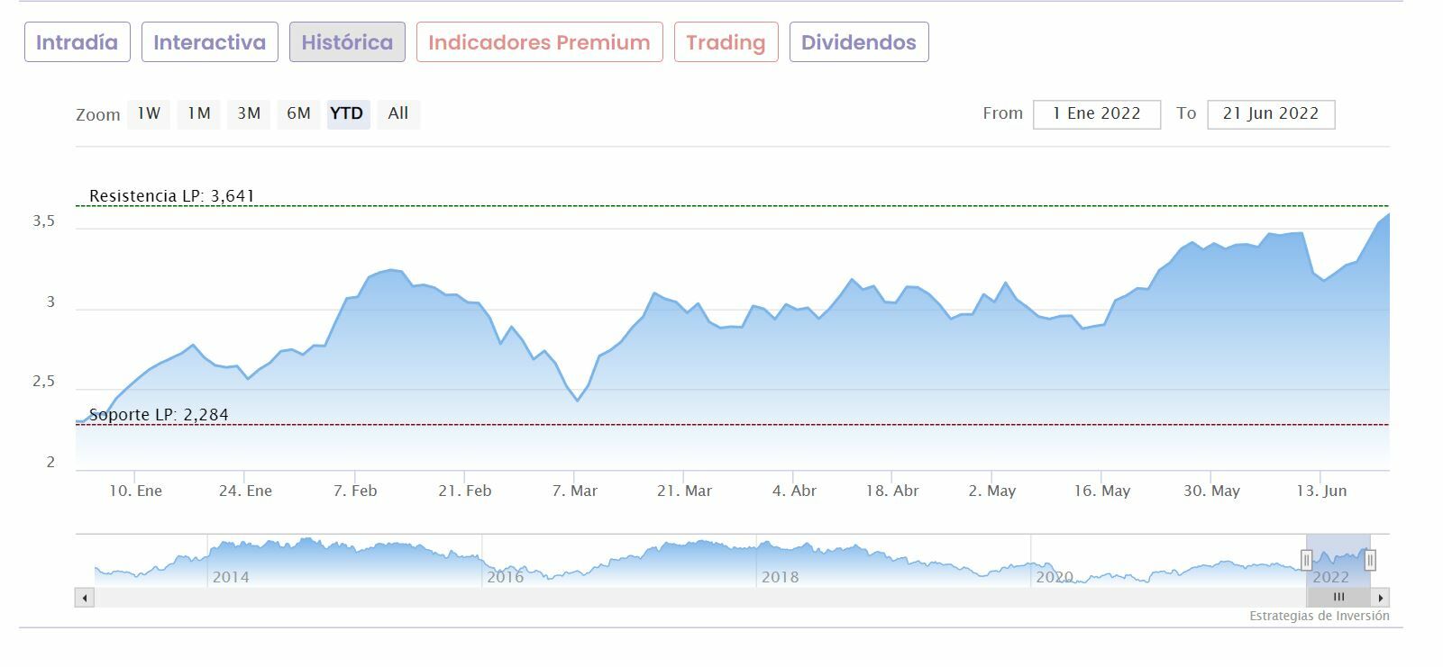The image size is (1443, 667).
Task: Open the Intradía tab
Action: tap(77, 42)
